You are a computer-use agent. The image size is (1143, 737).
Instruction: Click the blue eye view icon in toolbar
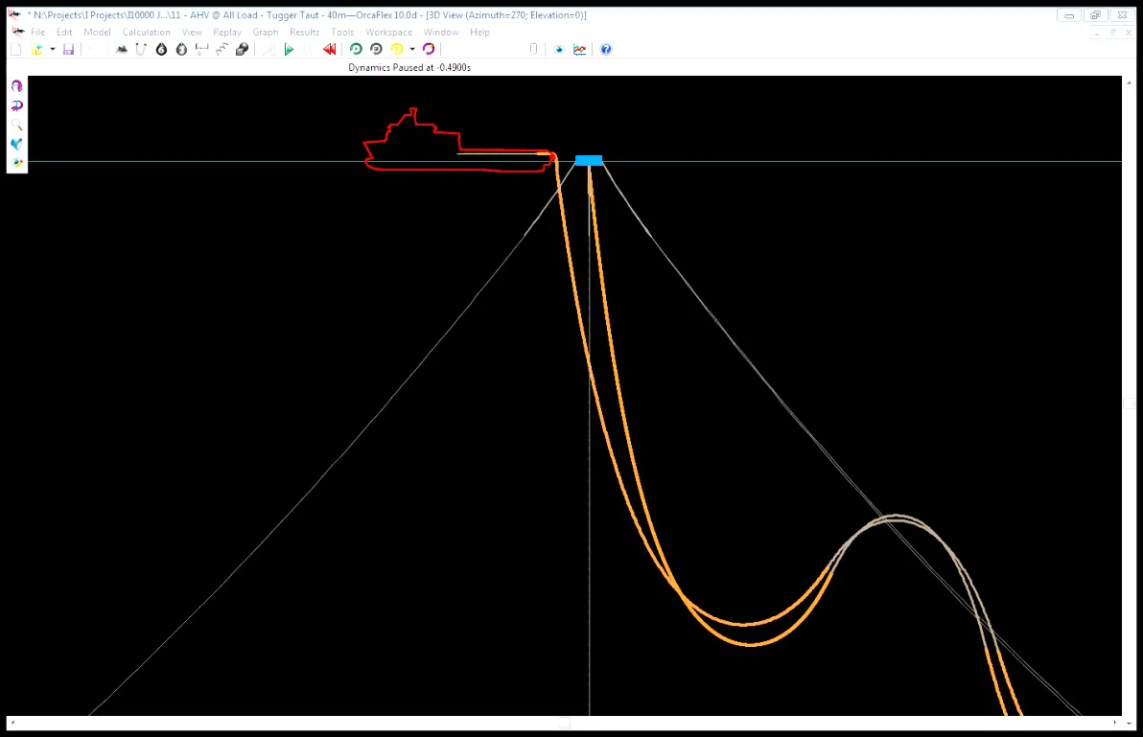[x=559, y=49]
